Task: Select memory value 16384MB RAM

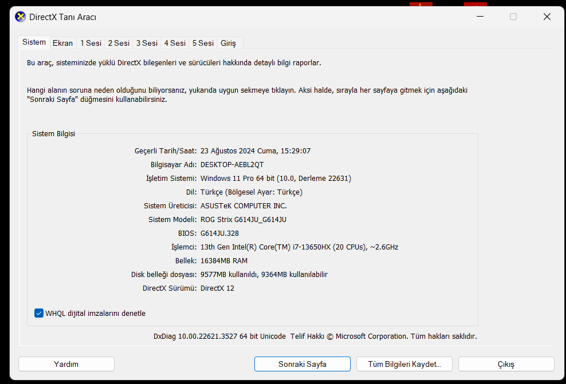Action: click(x=224, y=260)
